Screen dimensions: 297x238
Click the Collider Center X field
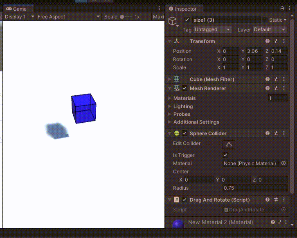click(199, 180)
